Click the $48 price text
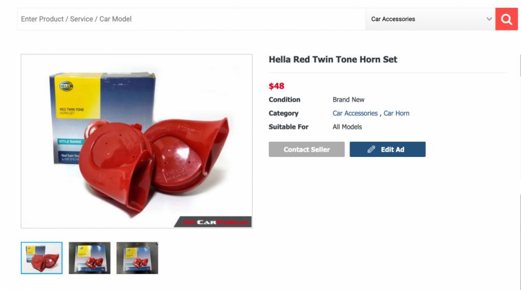This screenshot has height=290, width=521. coord(277,86)
